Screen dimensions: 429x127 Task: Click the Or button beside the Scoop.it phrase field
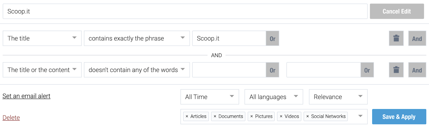pos(272,38)
